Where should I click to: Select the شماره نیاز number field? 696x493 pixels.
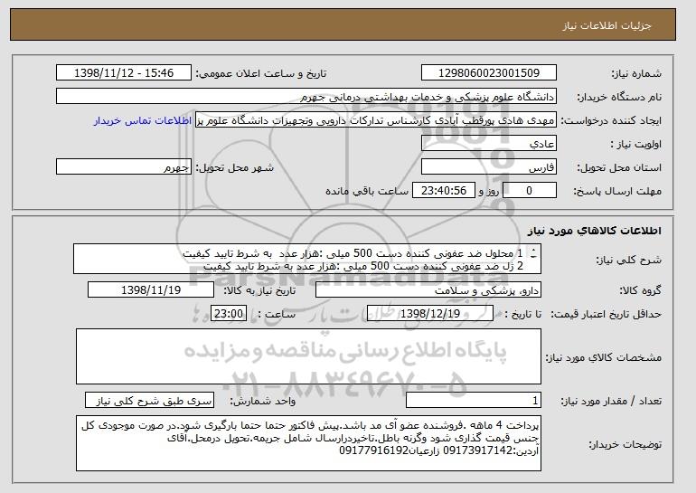pyautogui.click(x=489, y=73)
